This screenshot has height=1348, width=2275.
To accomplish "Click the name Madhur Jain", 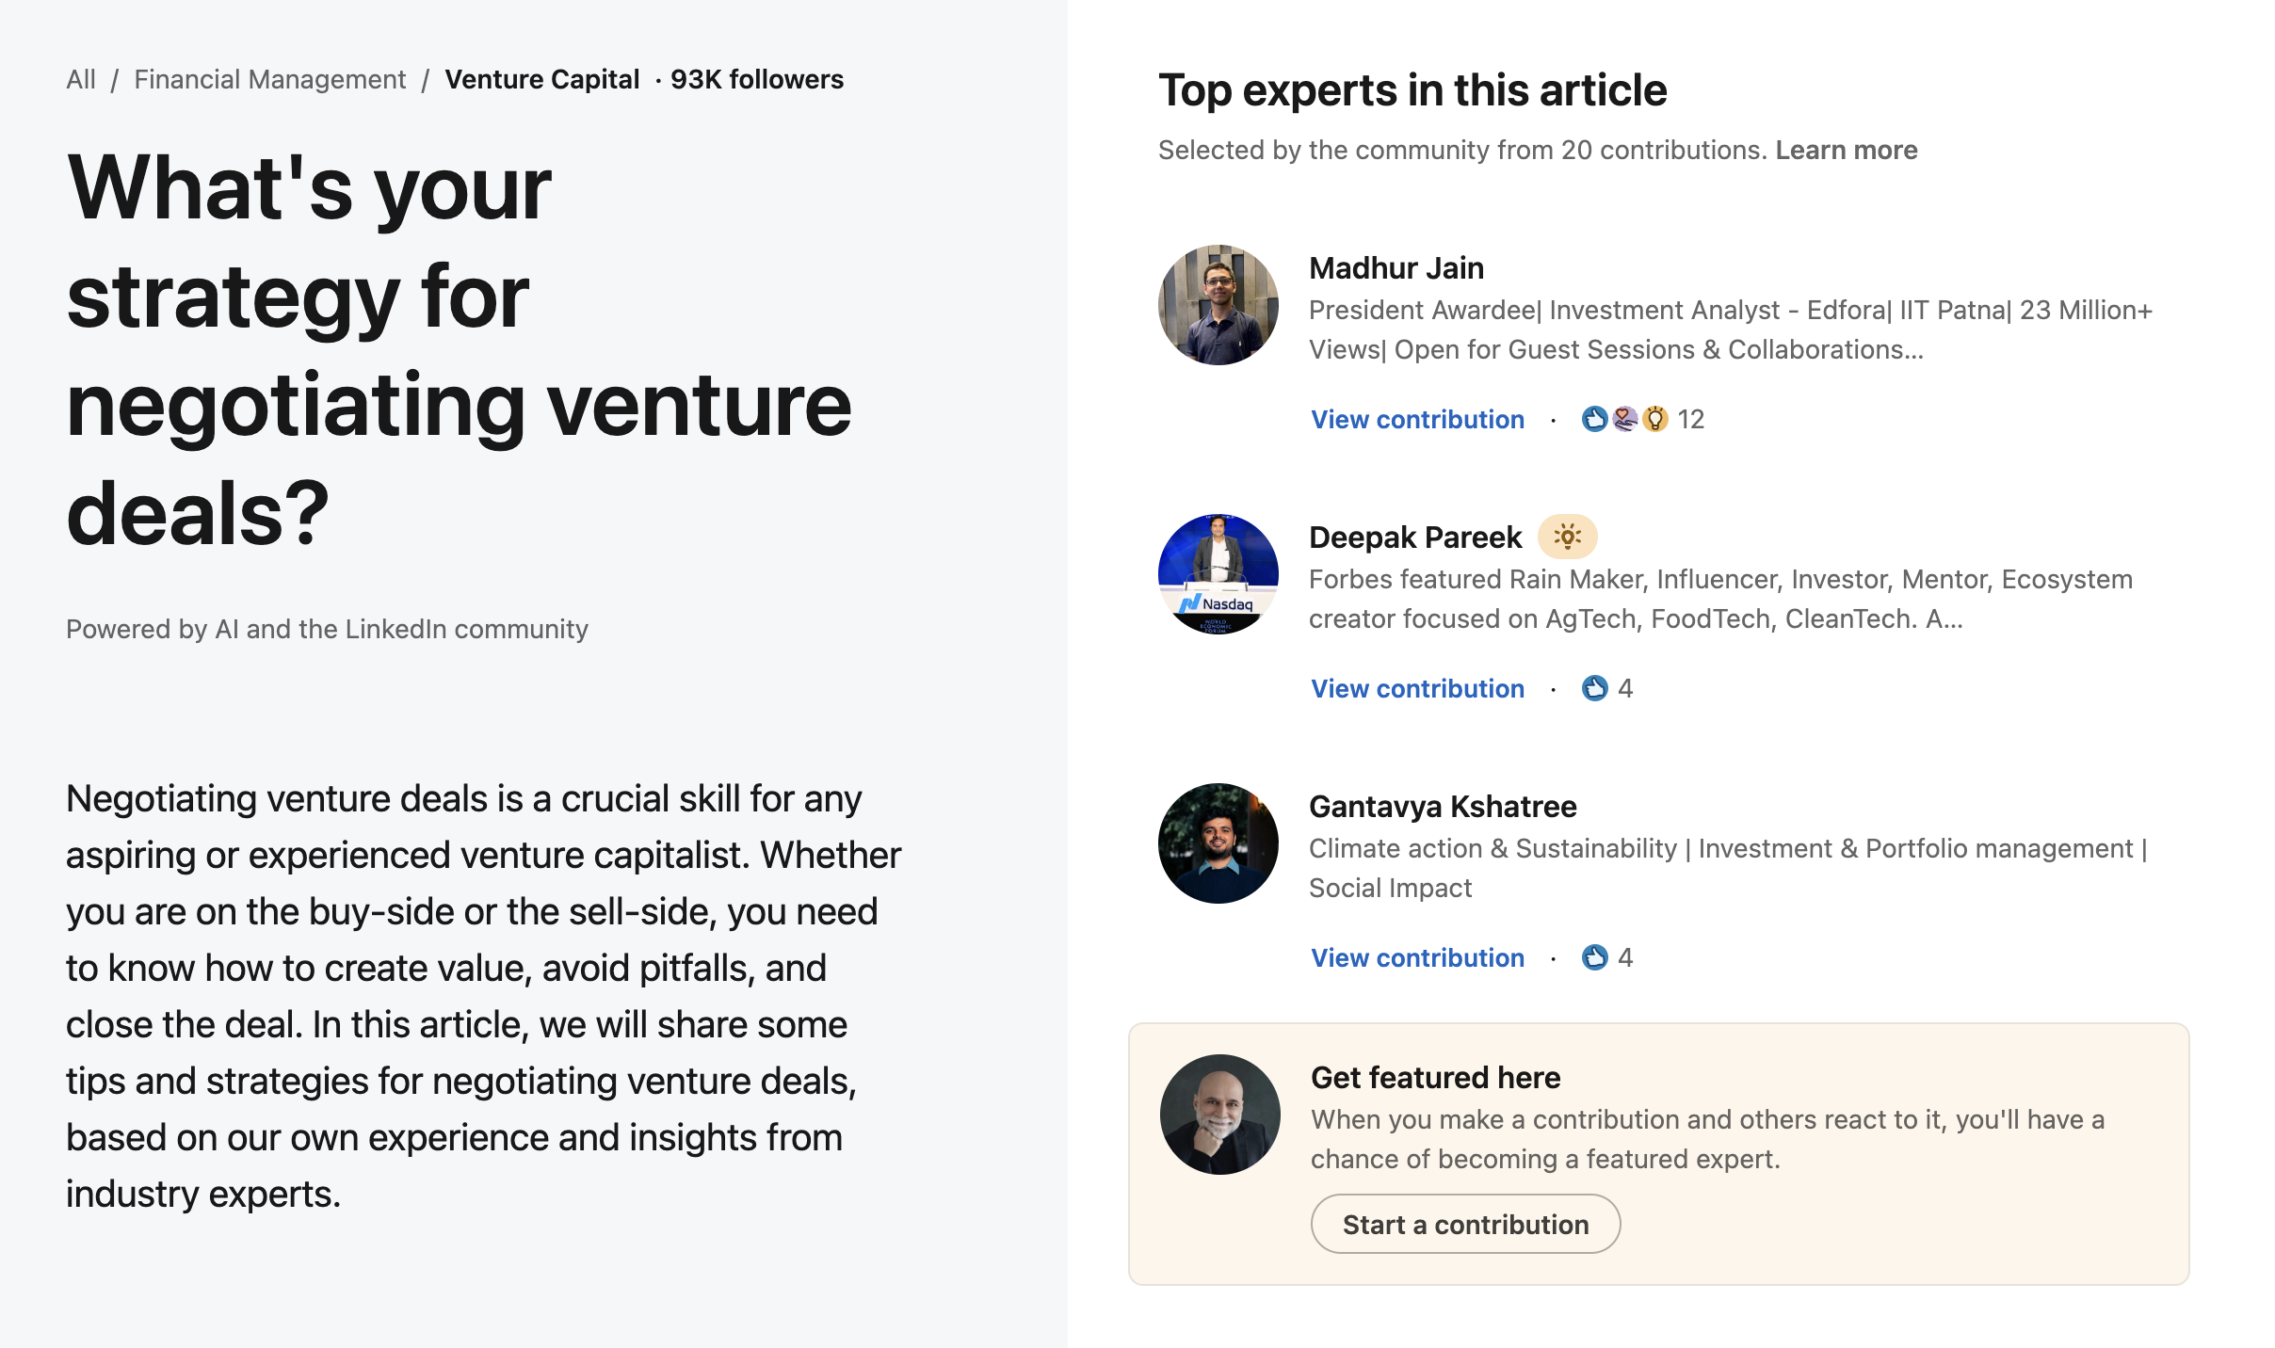I will pos(1396,268).
